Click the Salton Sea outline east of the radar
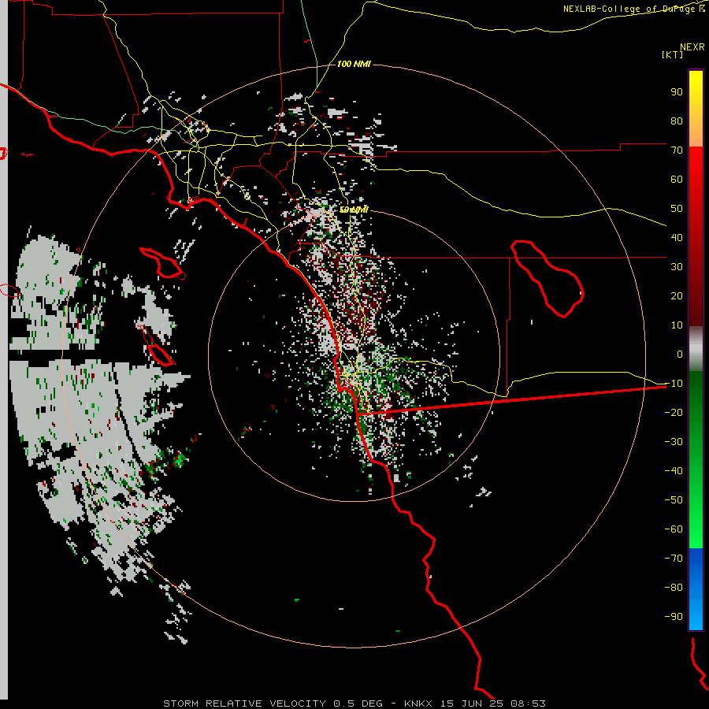This screenshot has height=709, width=709. (548, 279)
